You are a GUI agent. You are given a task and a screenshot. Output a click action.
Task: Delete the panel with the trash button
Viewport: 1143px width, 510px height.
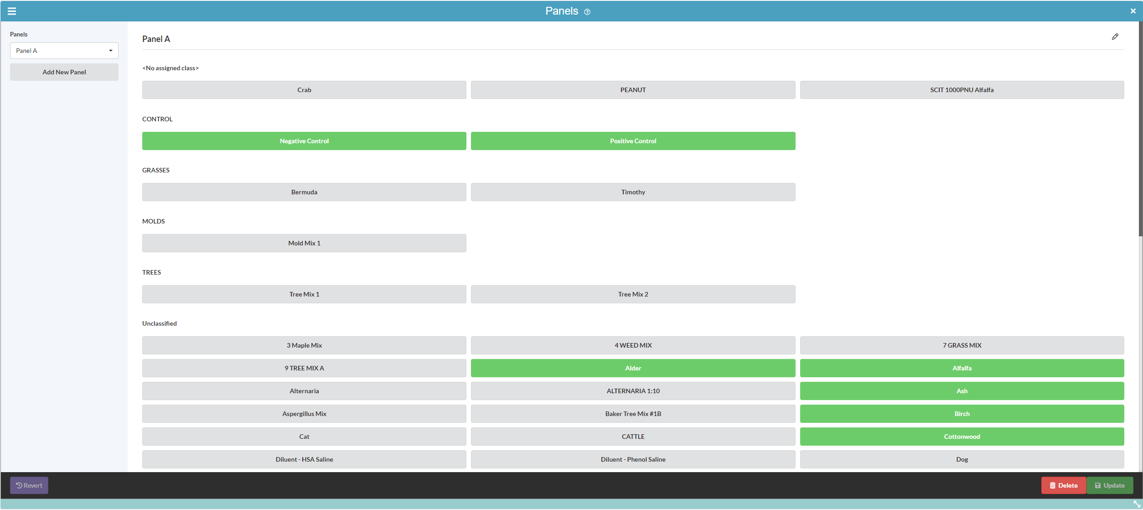pyautogui.click(x=1063, y=485)
